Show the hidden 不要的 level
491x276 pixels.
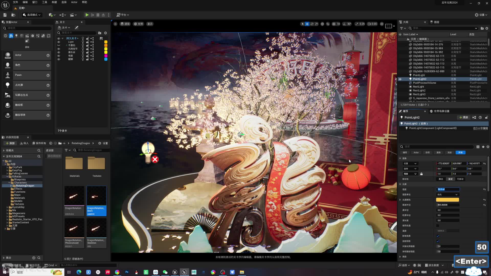pos(59,45)
